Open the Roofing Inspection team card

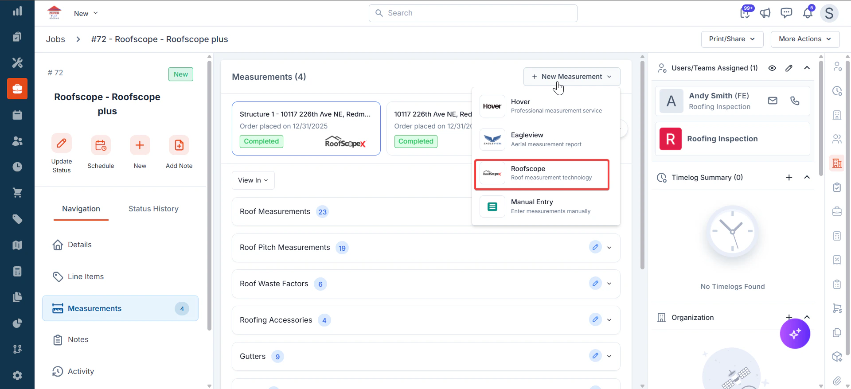pos(732,139)
